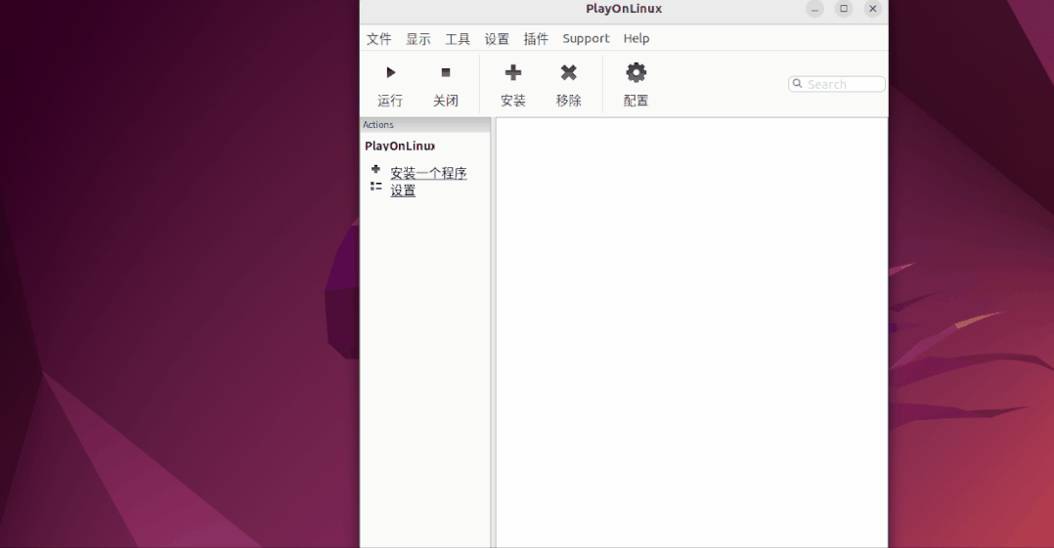Maximize the PlayOnLinux window
The height and width of the screenshot is (548, 1054).
[x=844, y=9]
